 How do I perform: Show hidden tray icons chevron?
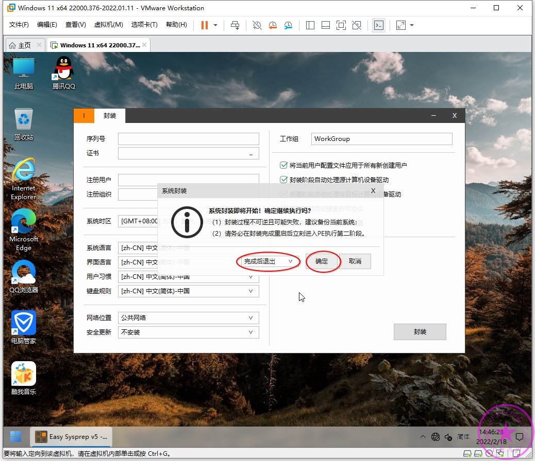tap(423, 436)
